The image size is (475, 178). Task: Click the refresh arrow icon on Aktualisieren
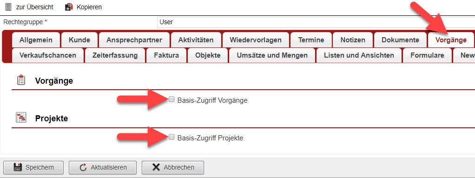click(x=83, y=167)
